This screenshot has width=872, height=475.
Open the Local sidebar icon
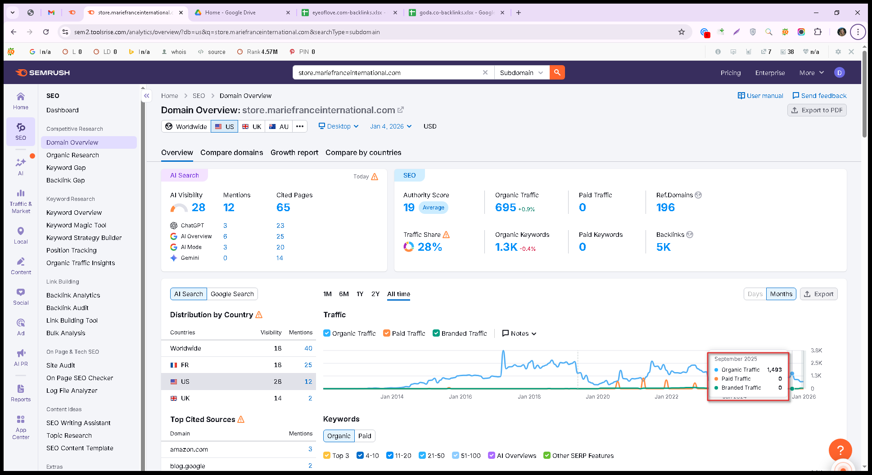coord(21,235)
